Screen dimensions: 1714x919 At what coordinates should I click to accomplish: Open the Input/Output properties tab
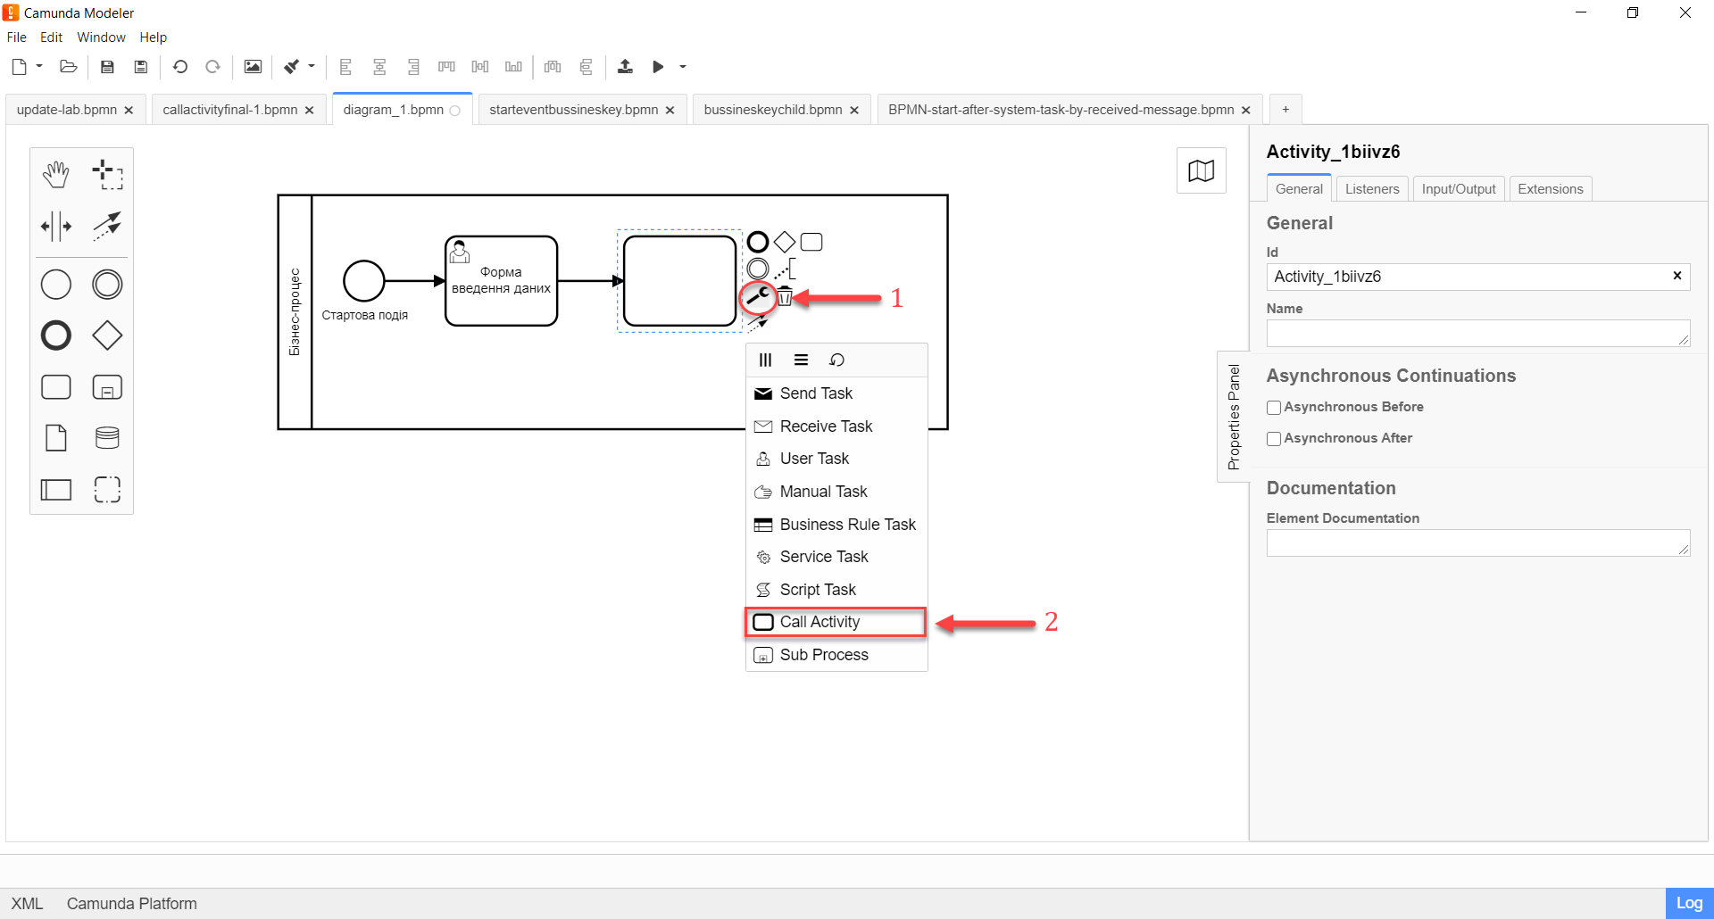[1459, 189]
